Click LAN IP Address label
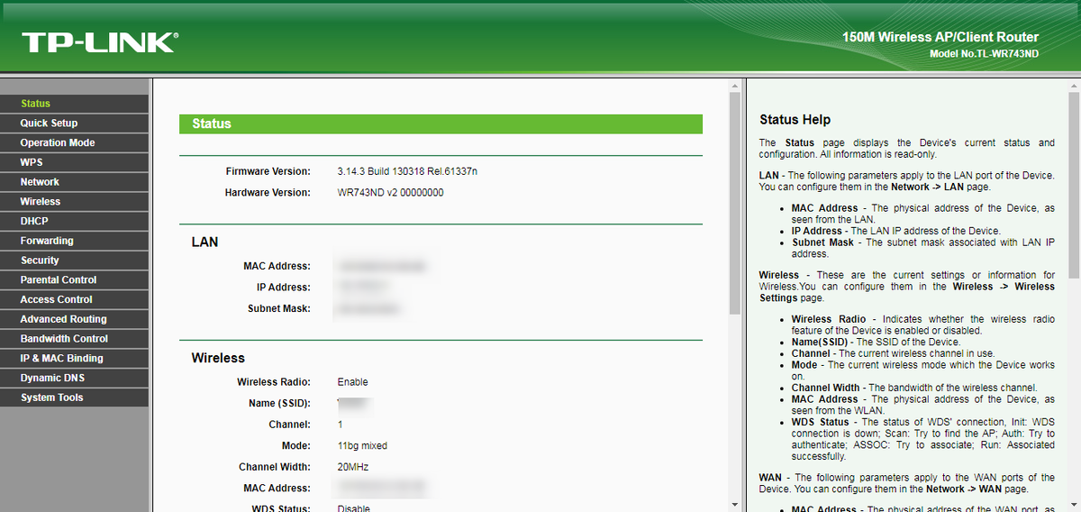This screenshot has width=1081, height=512. click(283, 288)
